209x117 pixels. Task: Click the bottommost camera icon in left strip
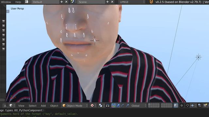4,49
